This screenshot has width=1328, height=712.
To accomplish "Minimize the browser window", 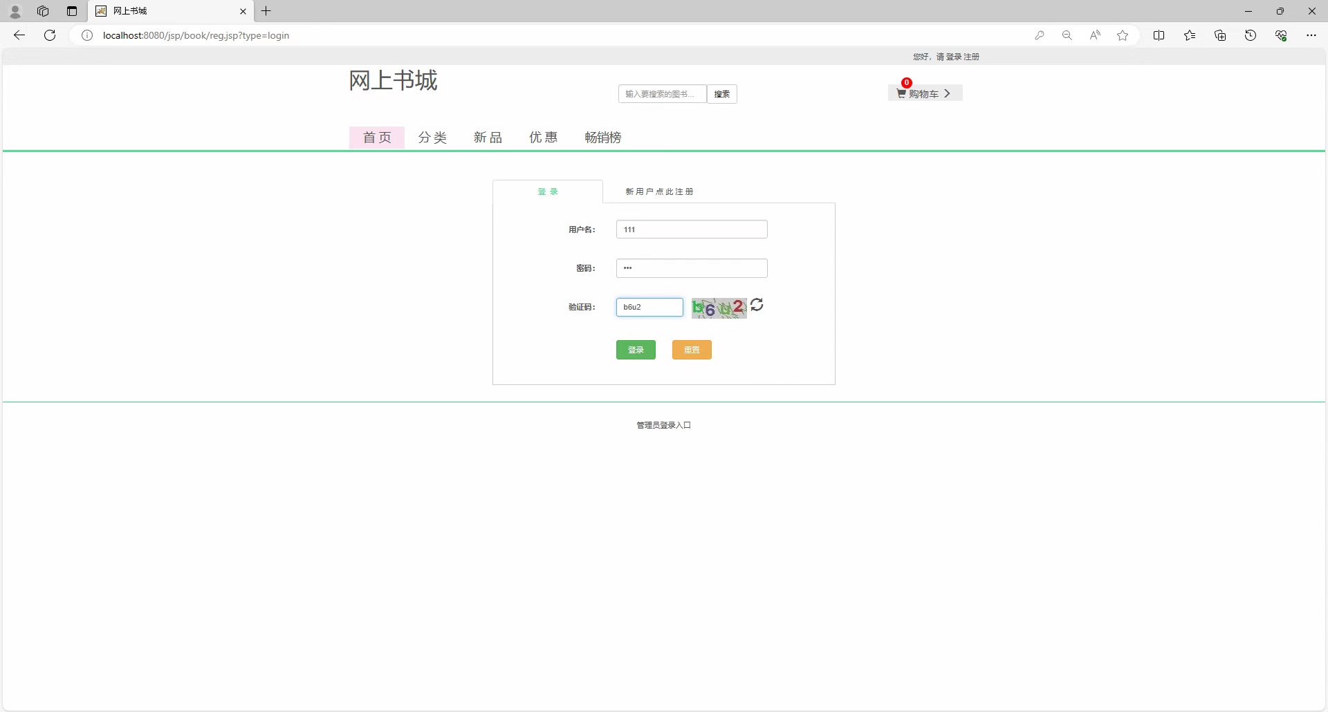I will [1248, 11].
